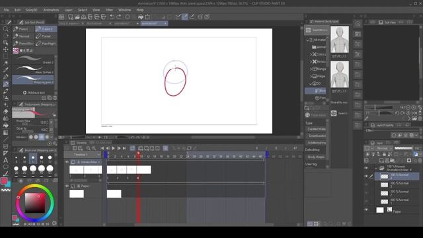423x238 pixels.
Task: Choose the Pastel sub tool group
Action: (46, 36)
